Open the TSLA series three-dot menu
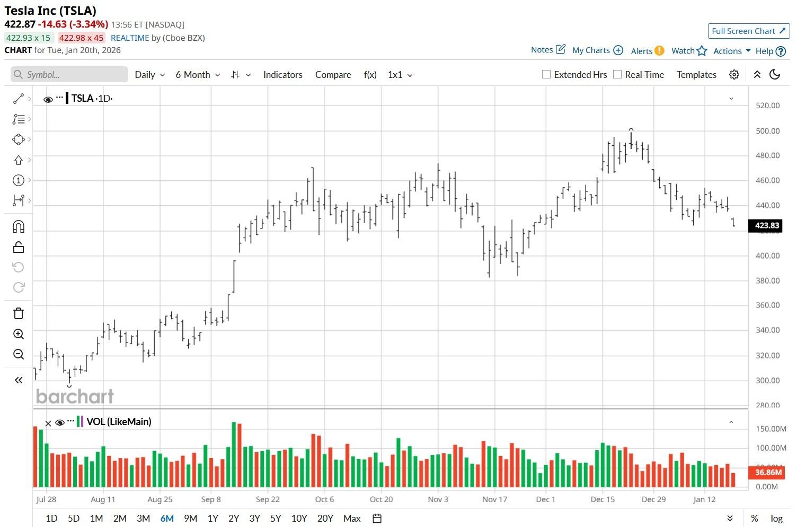The height and width of the screenshot is (527, 797). tap(59, 98)
